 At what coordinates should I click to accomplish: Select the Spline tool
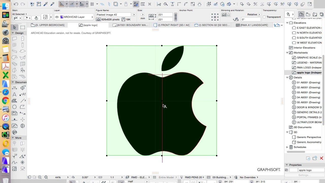point(14,162)
